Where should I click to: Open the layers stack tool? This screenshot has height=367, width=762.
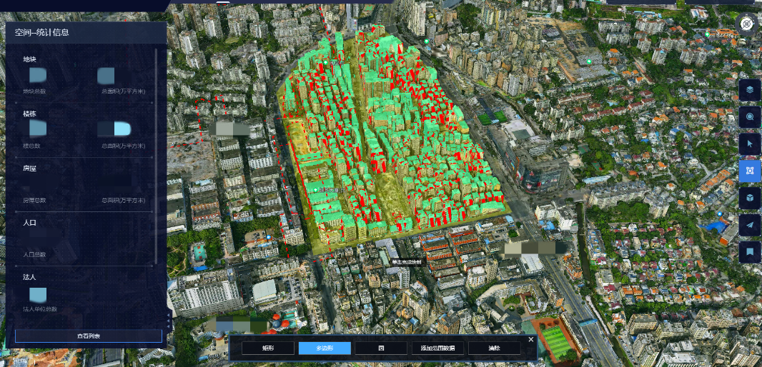coord(750,90)
